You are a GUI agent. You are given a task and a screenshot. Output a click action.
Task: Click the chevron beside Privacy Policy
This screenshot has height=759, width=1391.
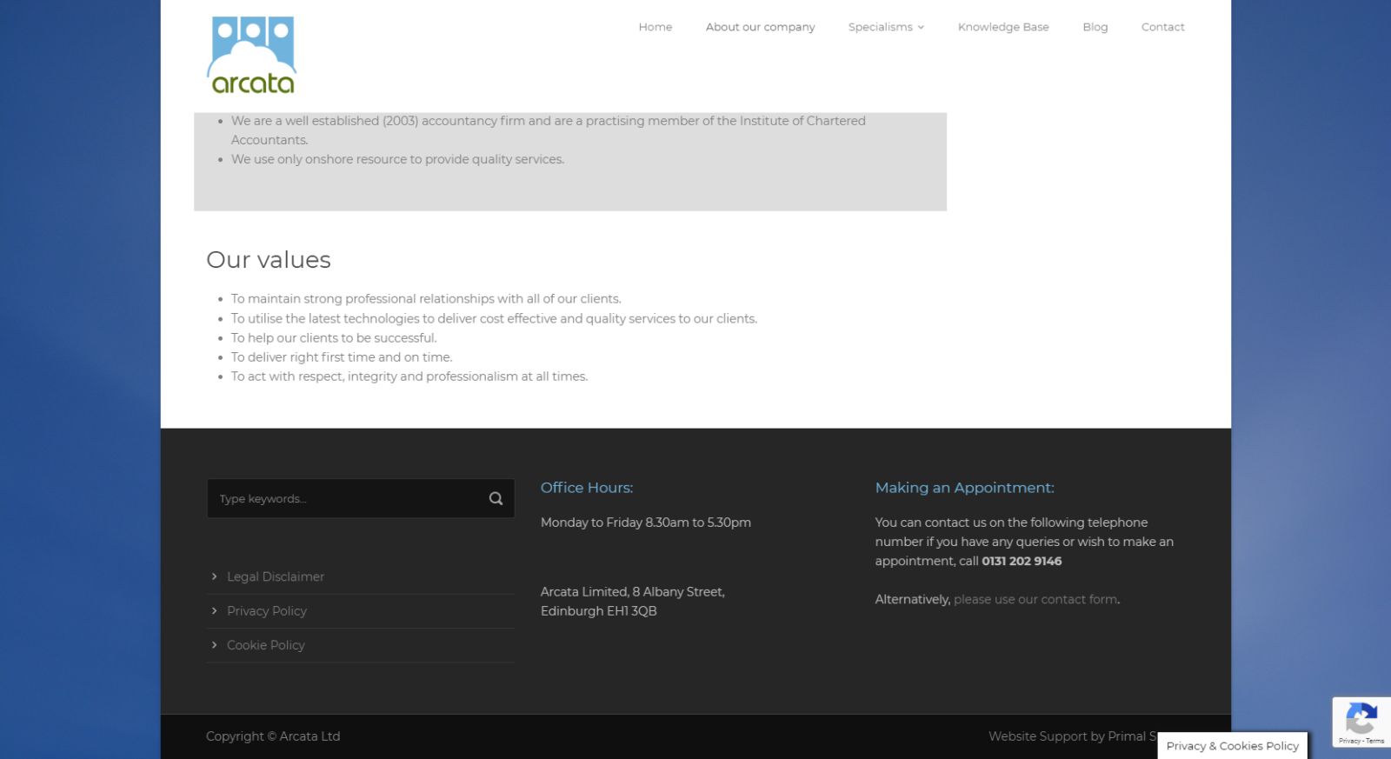point(214,610)
